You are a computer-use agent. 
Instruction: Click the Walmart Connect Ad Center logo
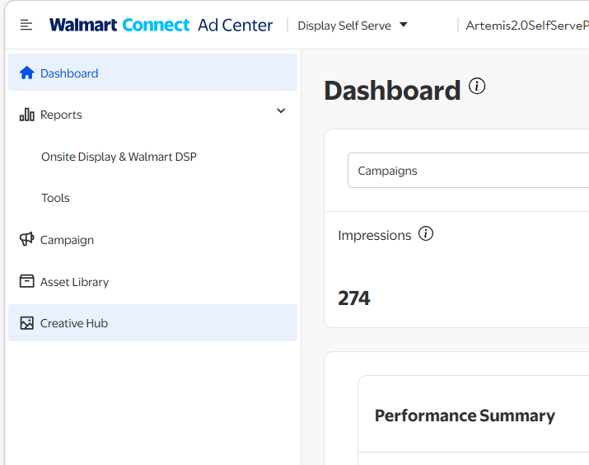(161, 26)
